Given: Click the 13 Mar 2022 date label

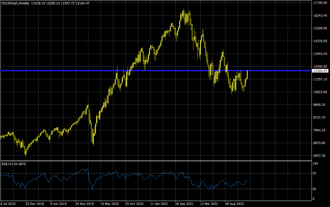Looking at the screenshot, I should pos(209,204).
